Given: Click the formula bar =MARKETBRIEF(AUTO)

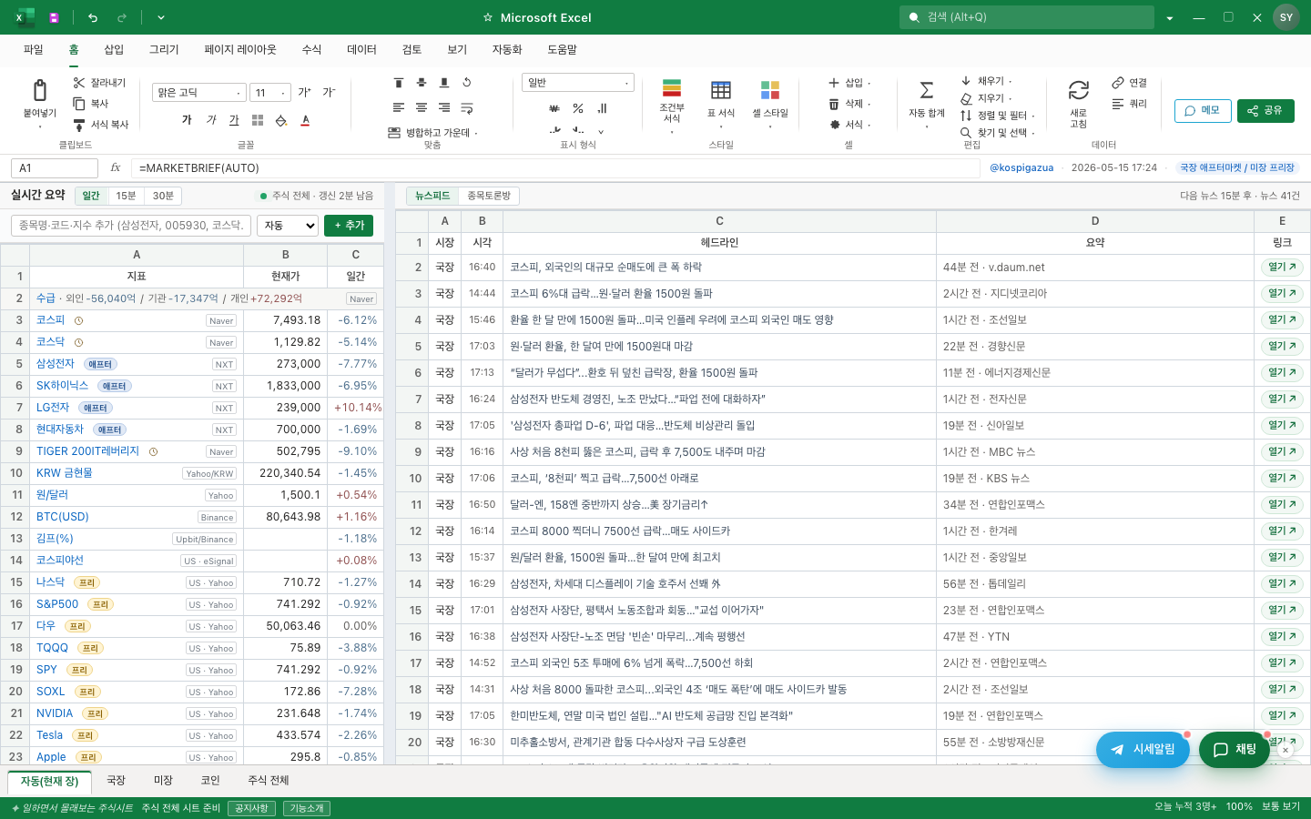Looking at the screenshot, I should (555, 168).
